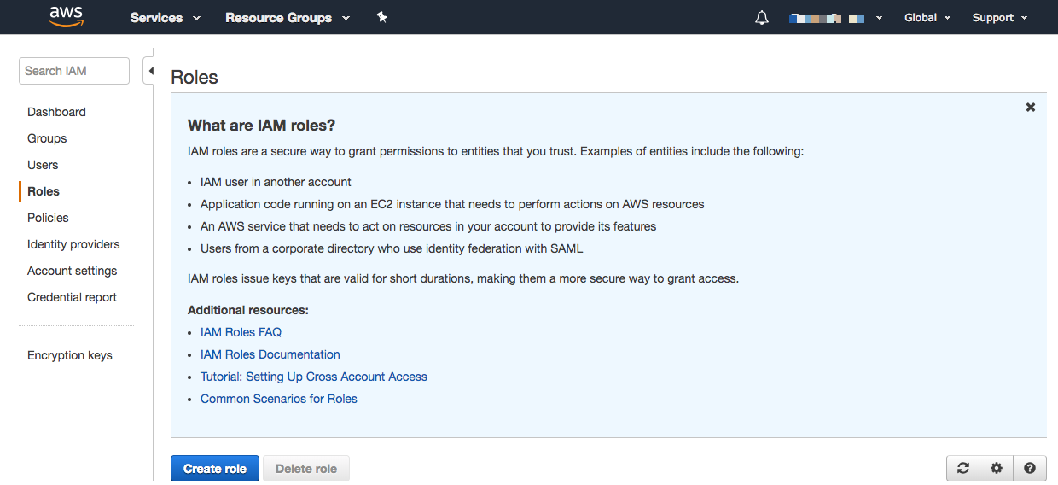Go to Dashboard in the sidebar
This screenshot has width=1058, height=485.
(56, 112)
